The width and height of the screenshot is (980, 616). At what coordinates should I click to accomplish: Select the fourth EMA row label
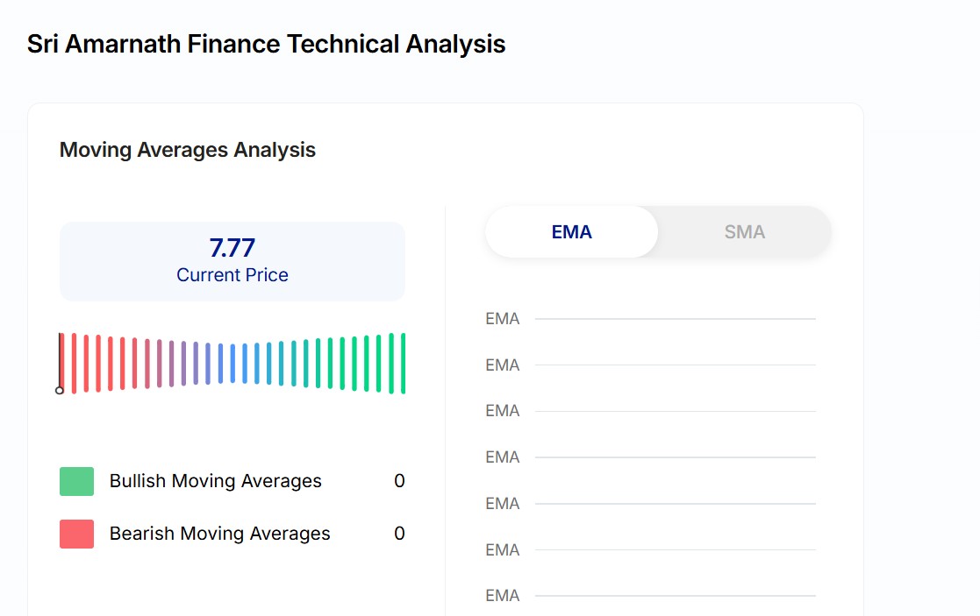click(503, 457)
